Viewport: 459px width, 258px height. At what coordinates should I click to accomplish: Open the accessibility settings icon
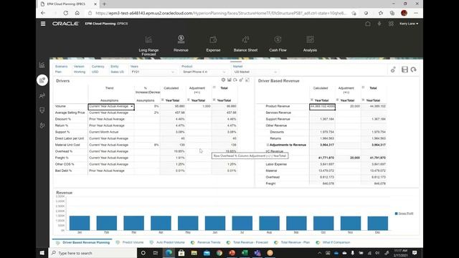[379, 24]
